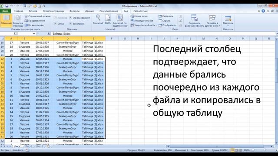
Task: Open the Масштаб zoom magnifier dialog
Action: pos(98,19)
